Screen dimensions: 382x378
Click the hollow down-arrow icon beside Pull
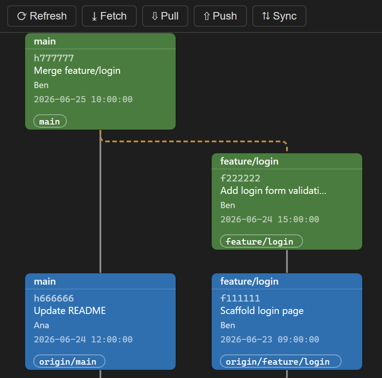(155, 16)
